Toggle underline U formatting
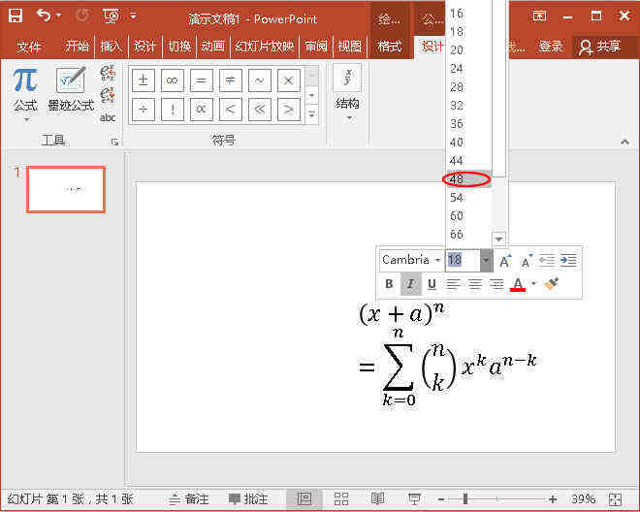The width and height of the screenshot is (640, 512). click(432, 284)
